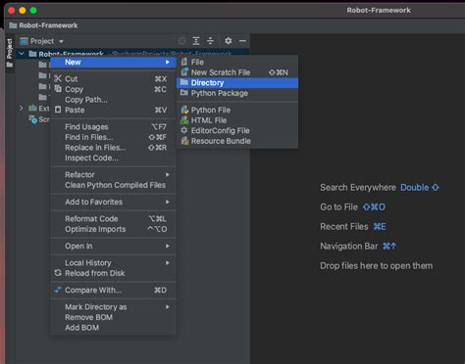
Task: Click the Copy icon in context menu
Action: pos(58,89)
